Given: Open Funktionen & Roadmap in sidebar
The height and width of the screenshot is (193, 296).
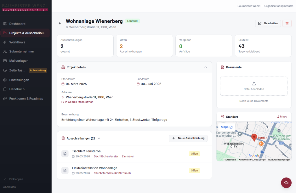Looking at the screenshot, I should point(25,99).
